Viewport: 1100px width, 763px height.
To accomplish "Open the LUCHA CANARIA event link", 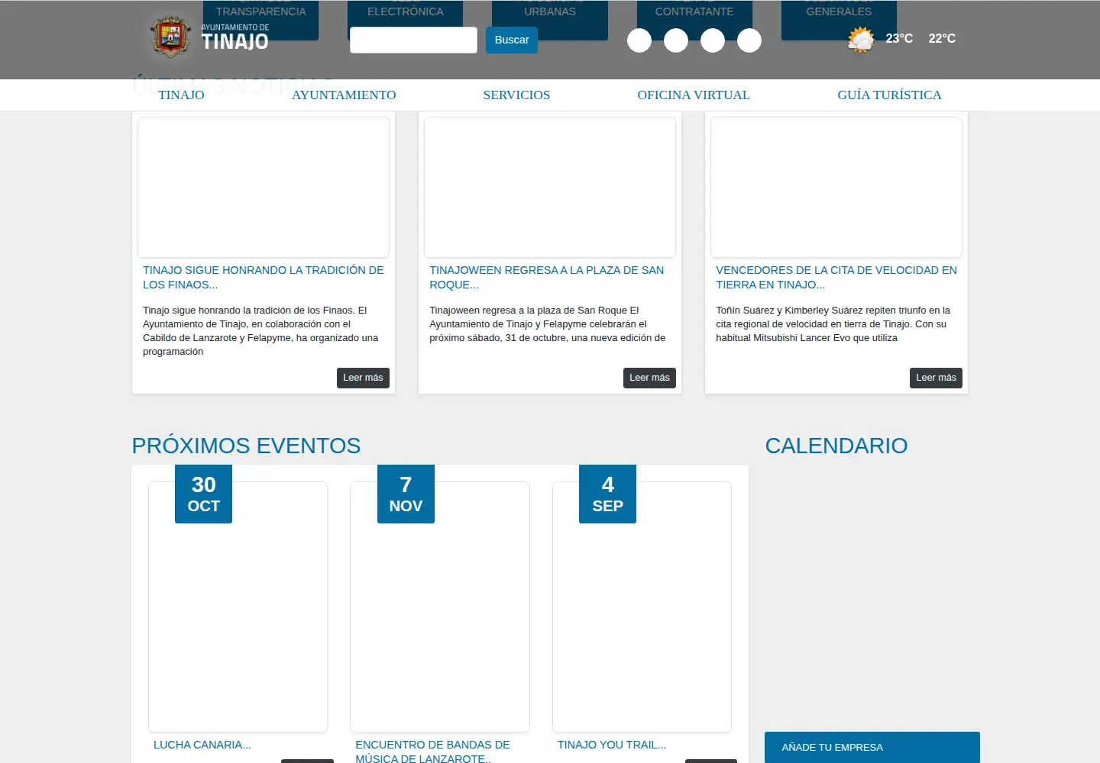I will (x=202, y=745).
